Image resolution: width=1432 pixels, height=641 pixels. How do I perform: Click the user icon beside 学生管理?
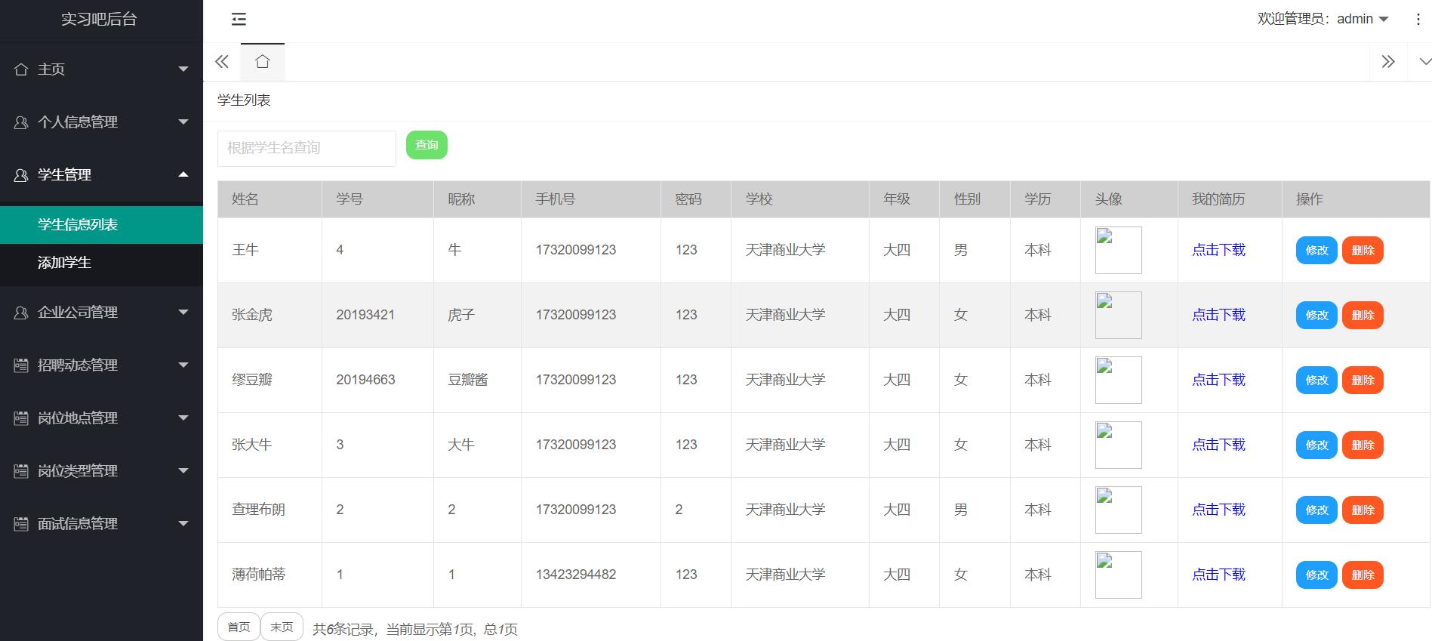[x=21, y=175]
